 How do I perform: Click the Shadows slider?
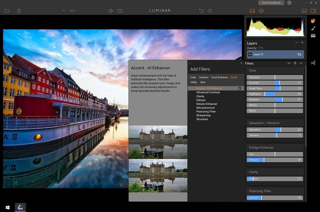(x=275, y=99)
